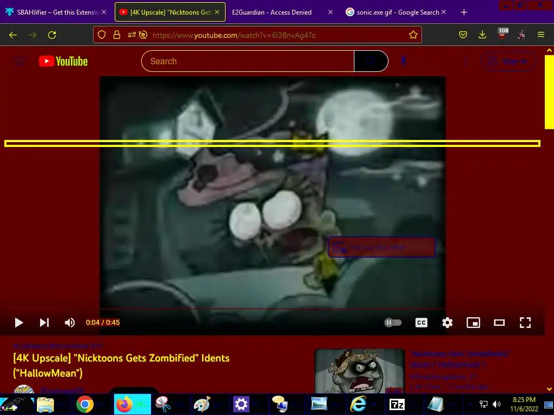Viewport: 554px width, 415px height.
Task: Reload the current page
Action: tap(52, 35)
